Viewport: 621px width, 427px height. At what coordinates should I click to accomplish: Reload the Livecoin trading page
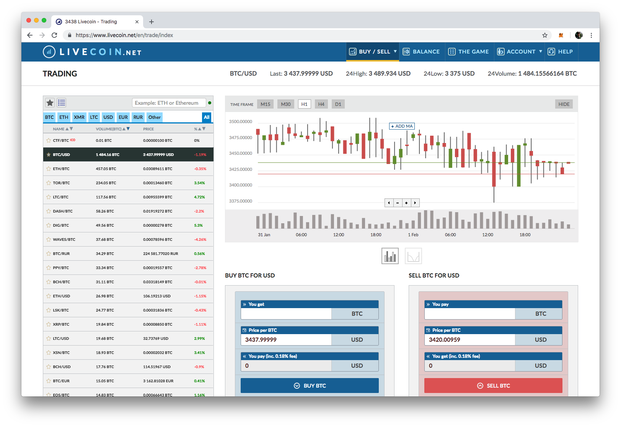click(54, 35)
